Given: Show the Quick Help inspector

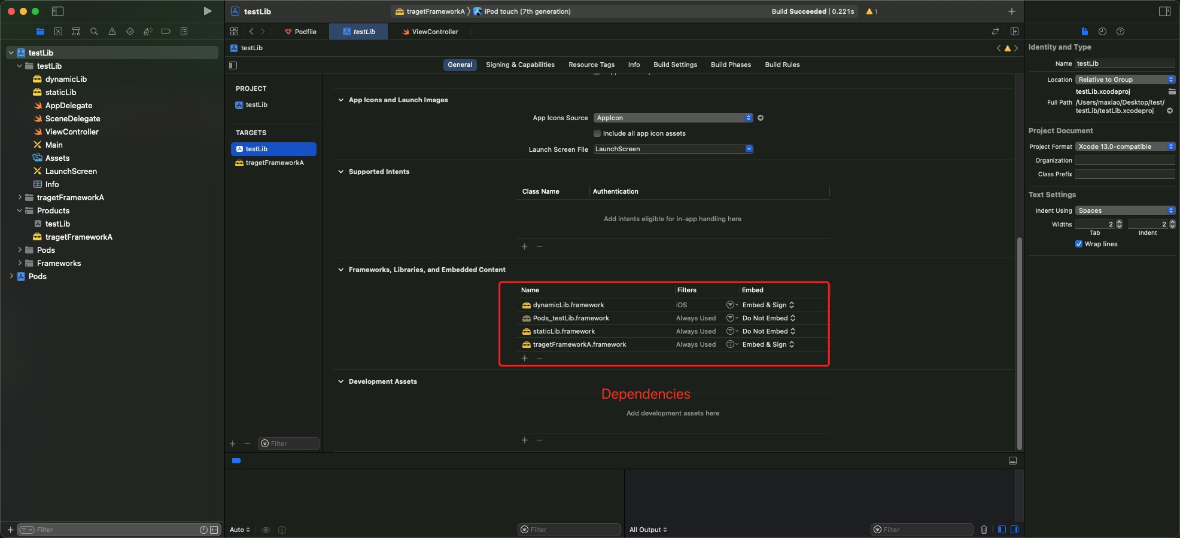Looking at the screenshot, I should click(1120, 32).
